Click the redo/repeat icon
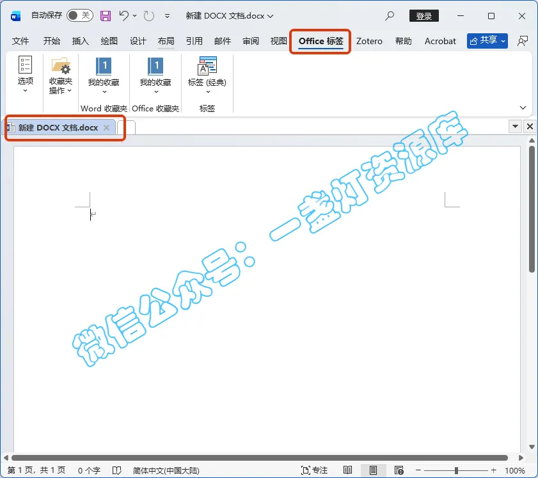Viewport: 538px width, 478px height. pos(148,16)
